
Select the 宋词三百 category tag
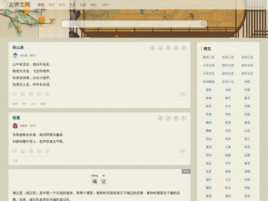247,57
